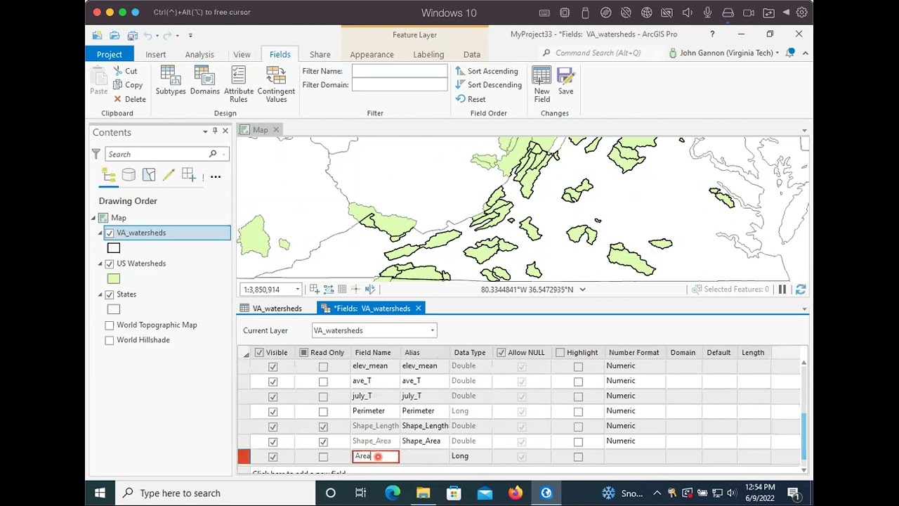899x506 pixels.
Task: Open the map scale dropdown
Action: point(297,290)
